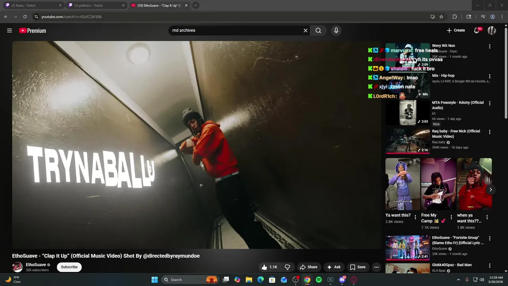Open Raq baby Free Nick thumbnail

pos(408,141)
